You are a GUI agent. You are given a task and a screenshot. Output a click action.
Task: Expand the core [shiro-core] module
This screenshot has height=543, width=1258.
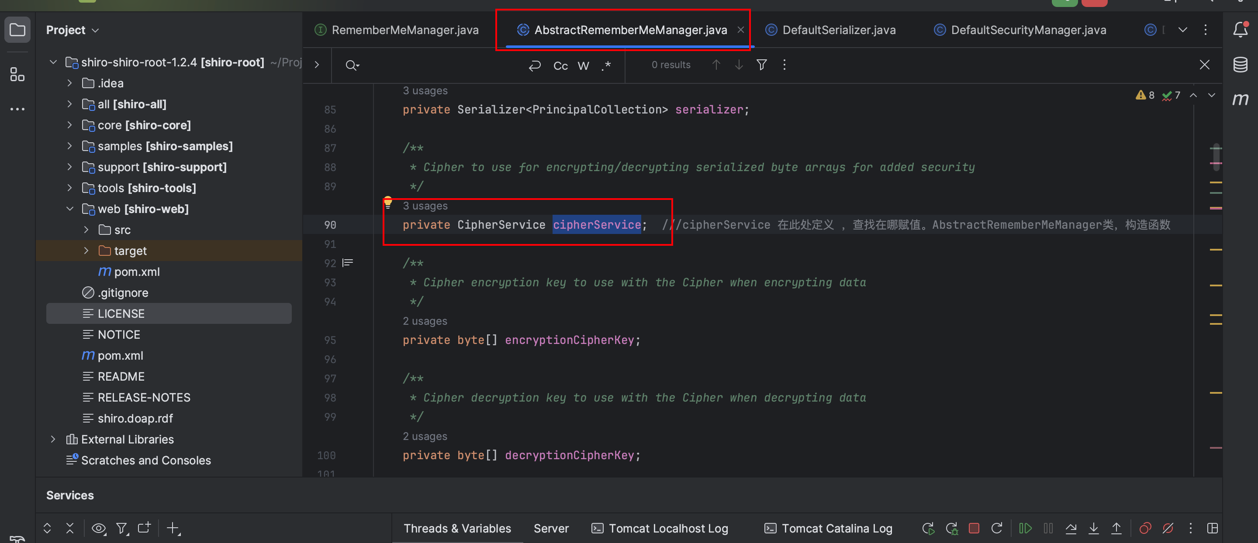point(70,125)
